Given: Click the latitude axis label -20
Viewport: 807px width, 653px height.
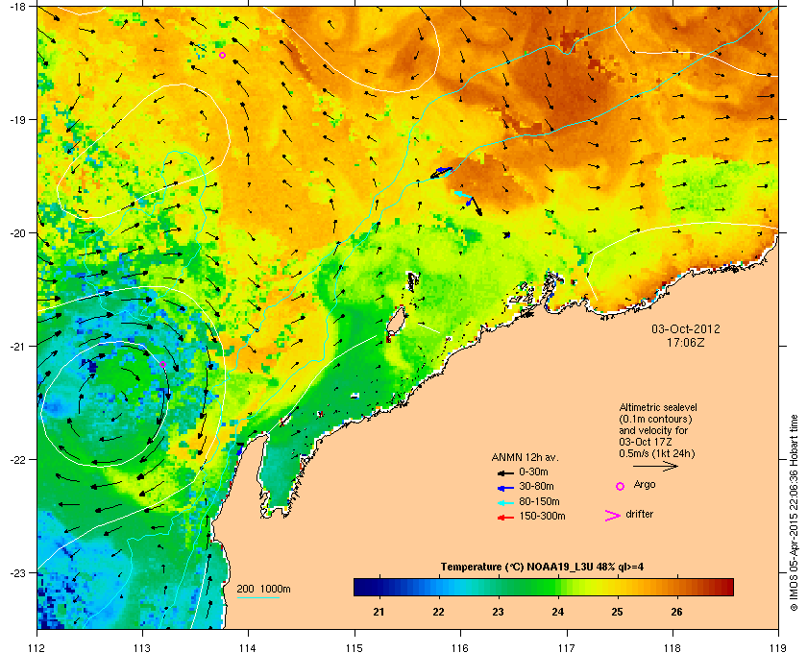Looking at the screenshot, I should click(17, 233).
